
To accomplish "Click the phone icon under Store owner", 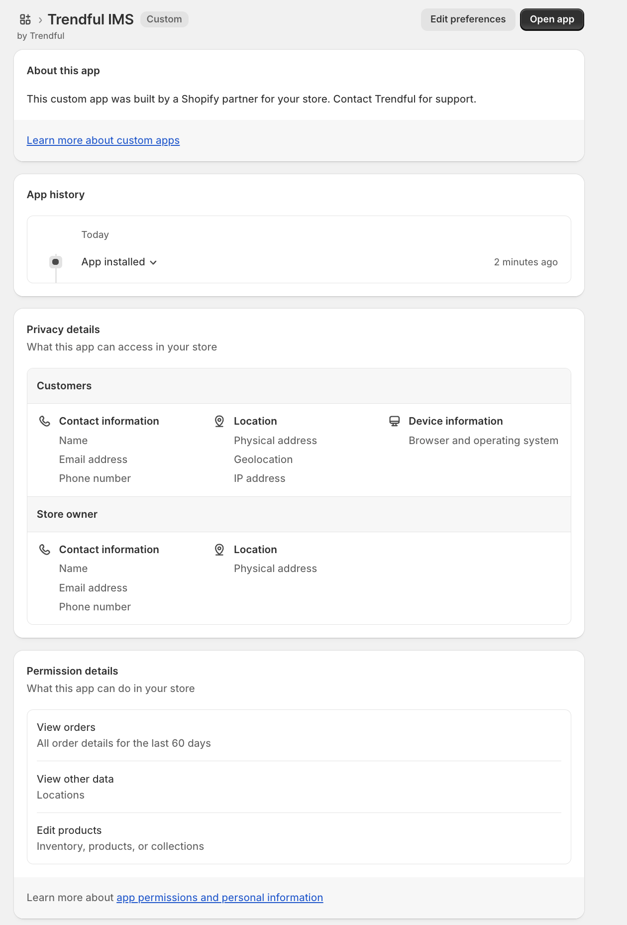I will pyautogui.click(x=45, y=550).
